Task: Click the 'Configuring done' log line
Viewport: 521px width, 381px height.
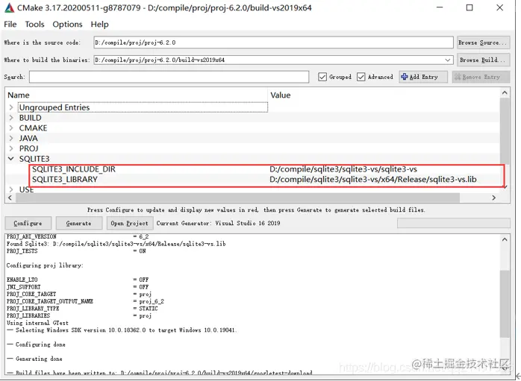Action: (36, 344)
